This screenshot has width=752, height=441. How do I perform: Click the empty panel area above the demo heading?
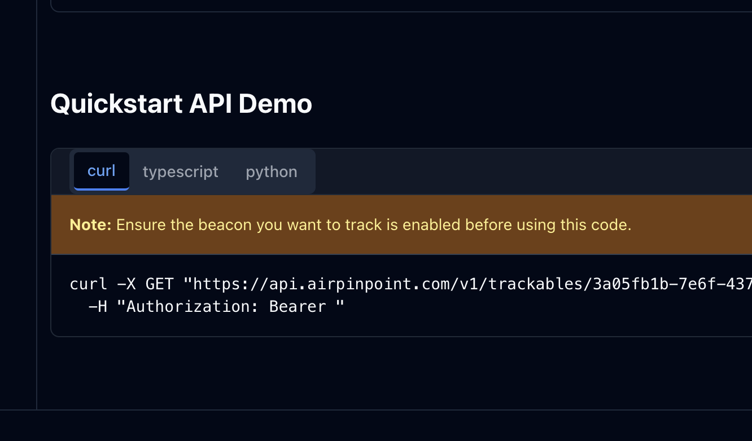(339, 51)
